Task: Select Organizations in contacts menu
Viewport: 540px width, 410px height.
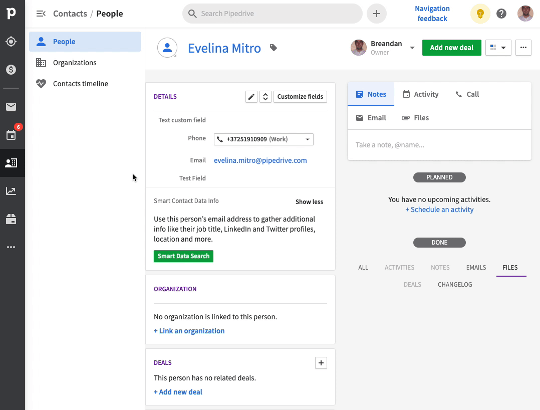Action: point(85,63)
